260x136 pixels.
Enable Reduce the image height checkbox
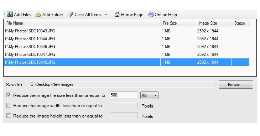point(9,116)
